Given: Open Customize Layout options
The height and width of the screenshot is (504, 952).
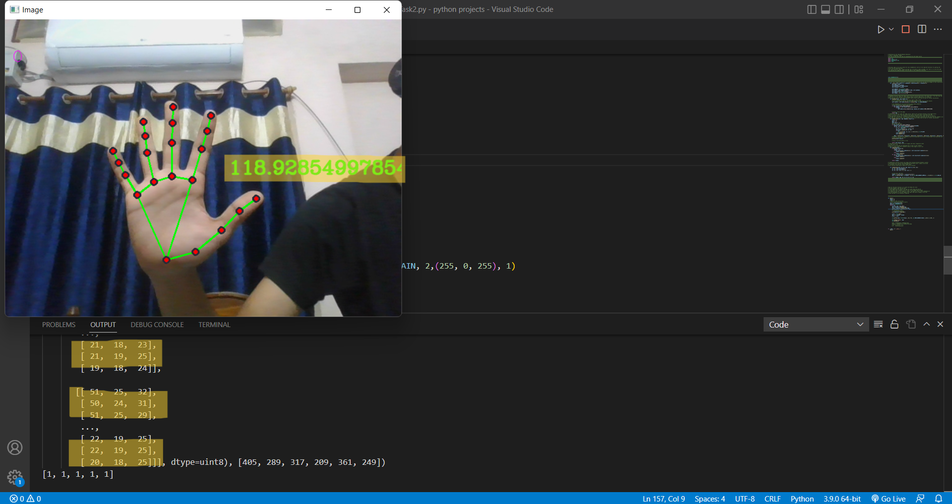Looking at the screenshot, I should pyautogui.click(x=859, y=9).
